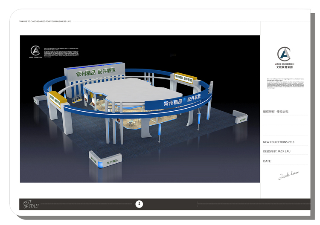
Task: Click the left yellow-topped entrance sign
Action: [x=57, y=99]
